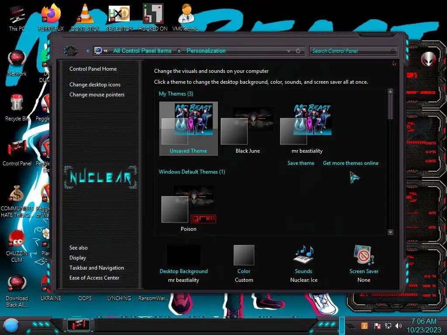Open the Network desktop icon
The image size is (447, 335).
coord(17,63)
